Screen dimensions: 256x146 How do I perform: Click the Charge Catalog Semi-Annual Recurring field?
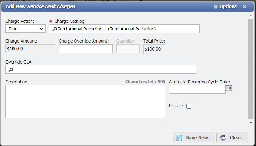coord(127,29)
